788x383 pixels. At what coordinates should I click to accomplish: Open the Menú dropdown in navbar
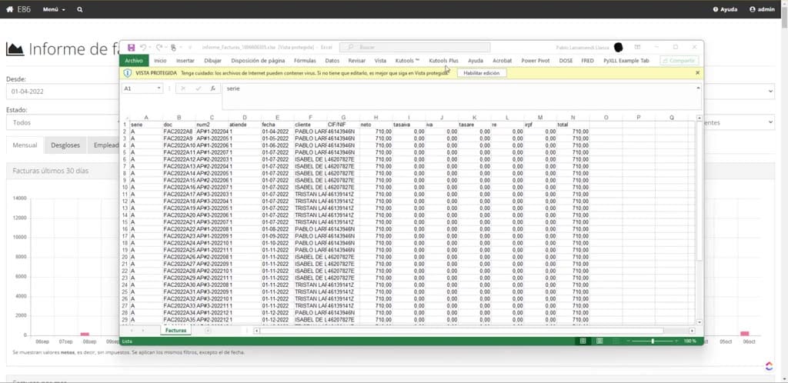(54, 9)
